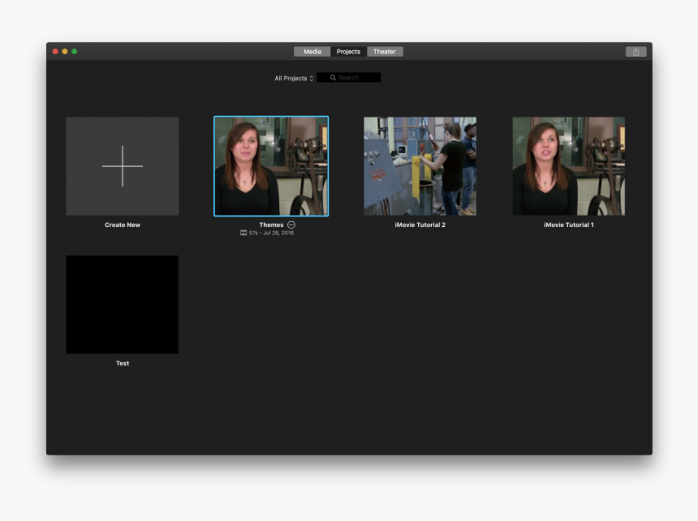Open the Share menu via the share icon

point(638,51)
